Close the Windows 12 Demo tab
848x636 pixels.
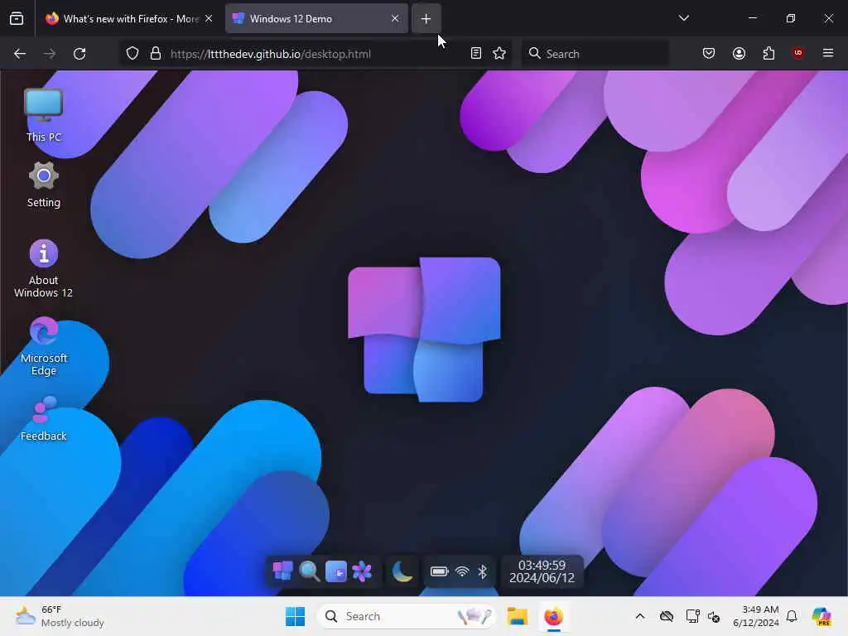pyautogui.click(x=395, y=19)
